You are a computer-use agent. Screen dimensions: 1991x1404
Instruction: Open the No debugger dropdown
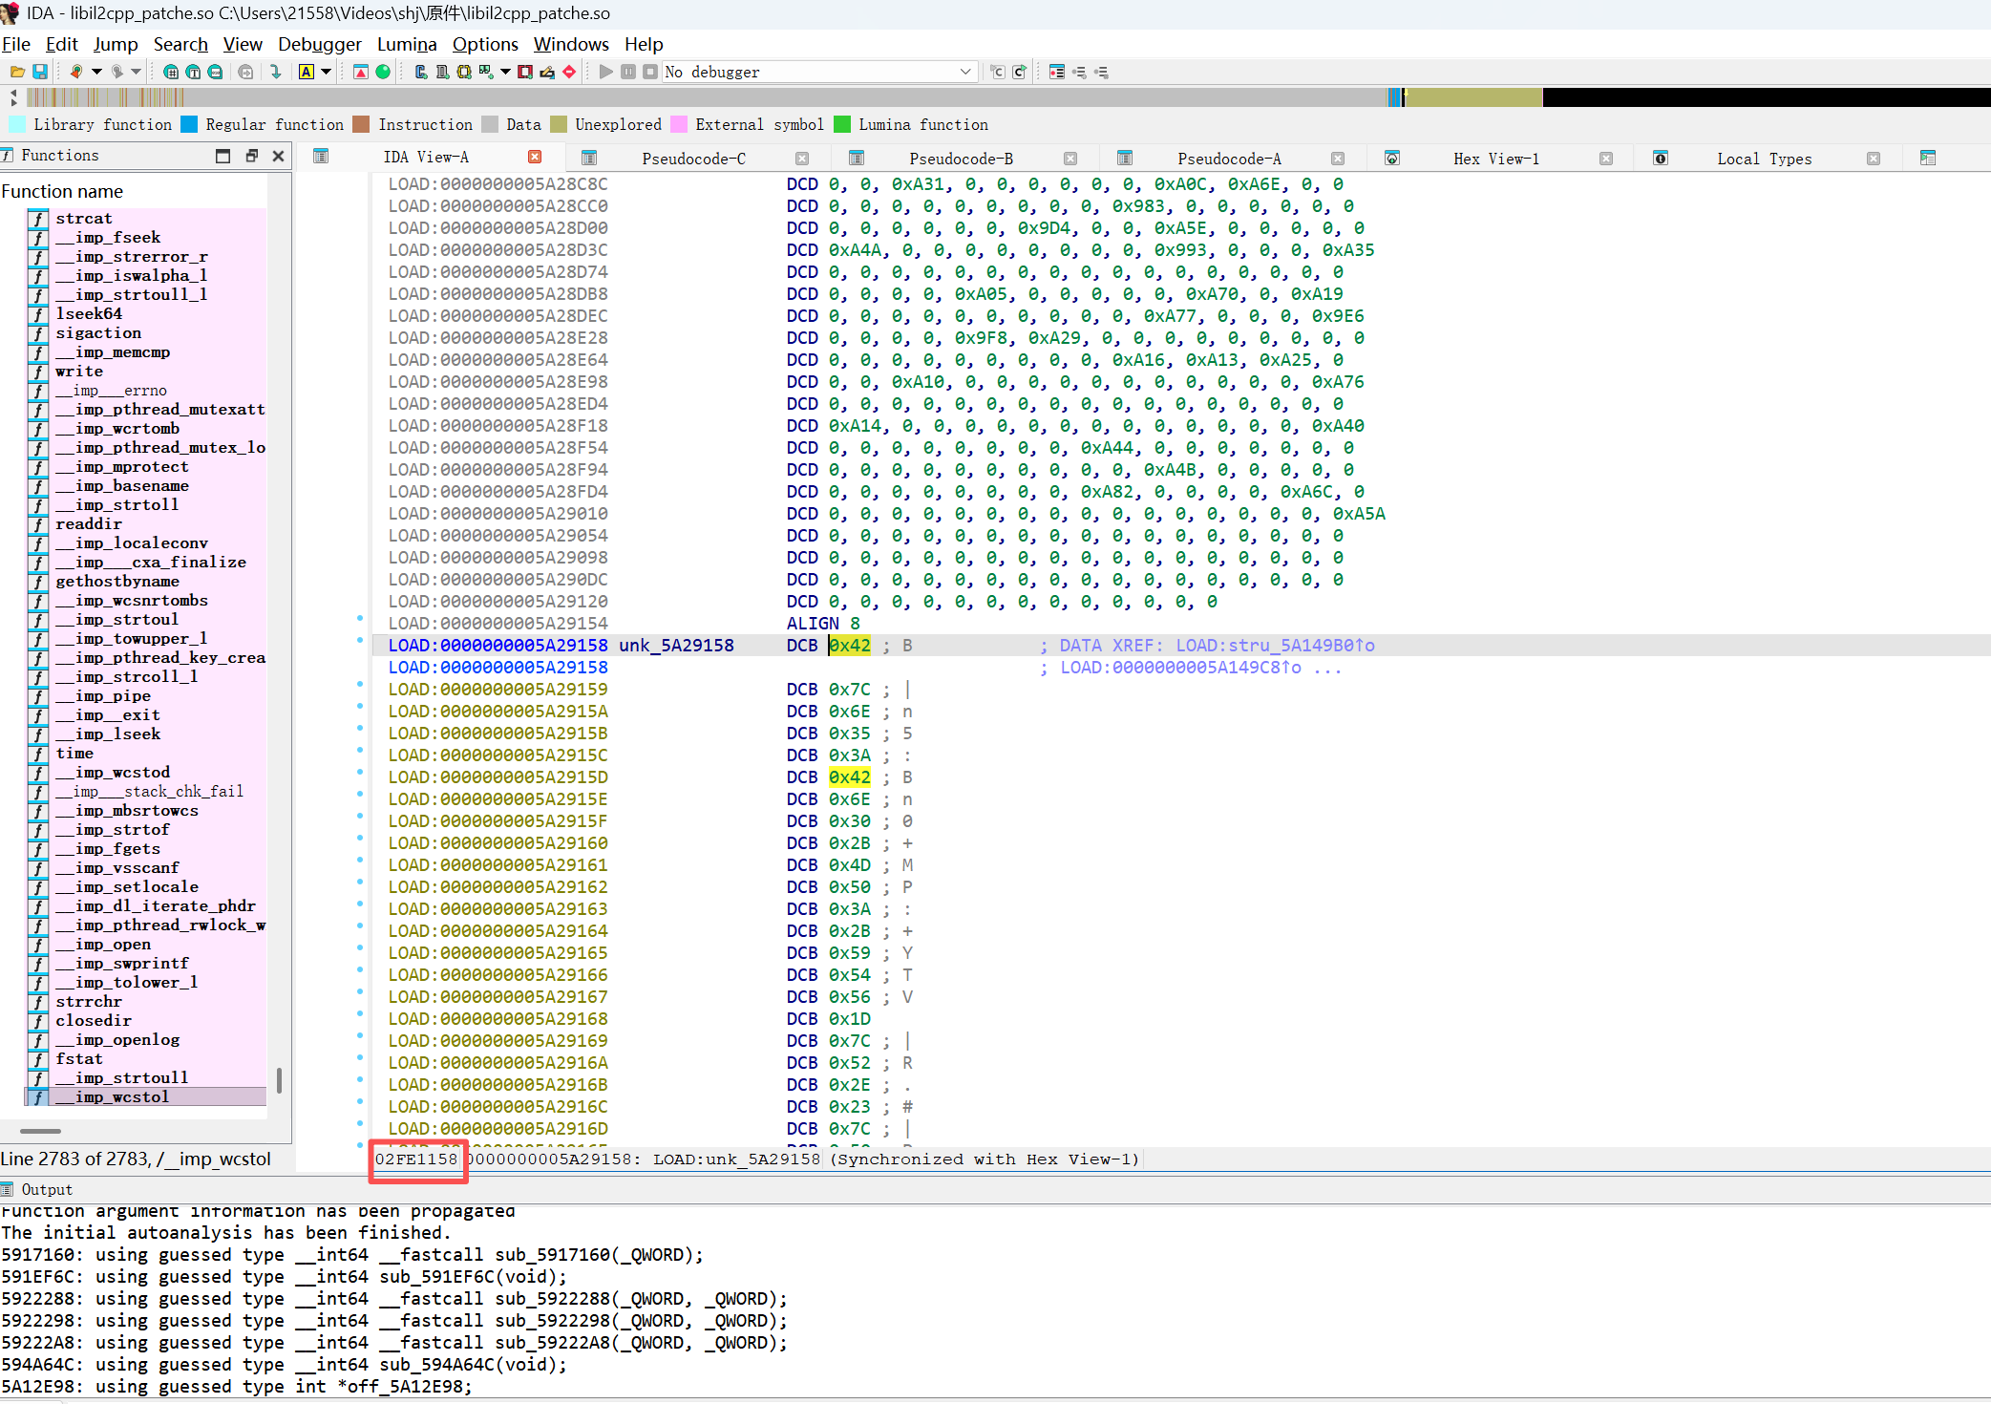tap(965, 72)
